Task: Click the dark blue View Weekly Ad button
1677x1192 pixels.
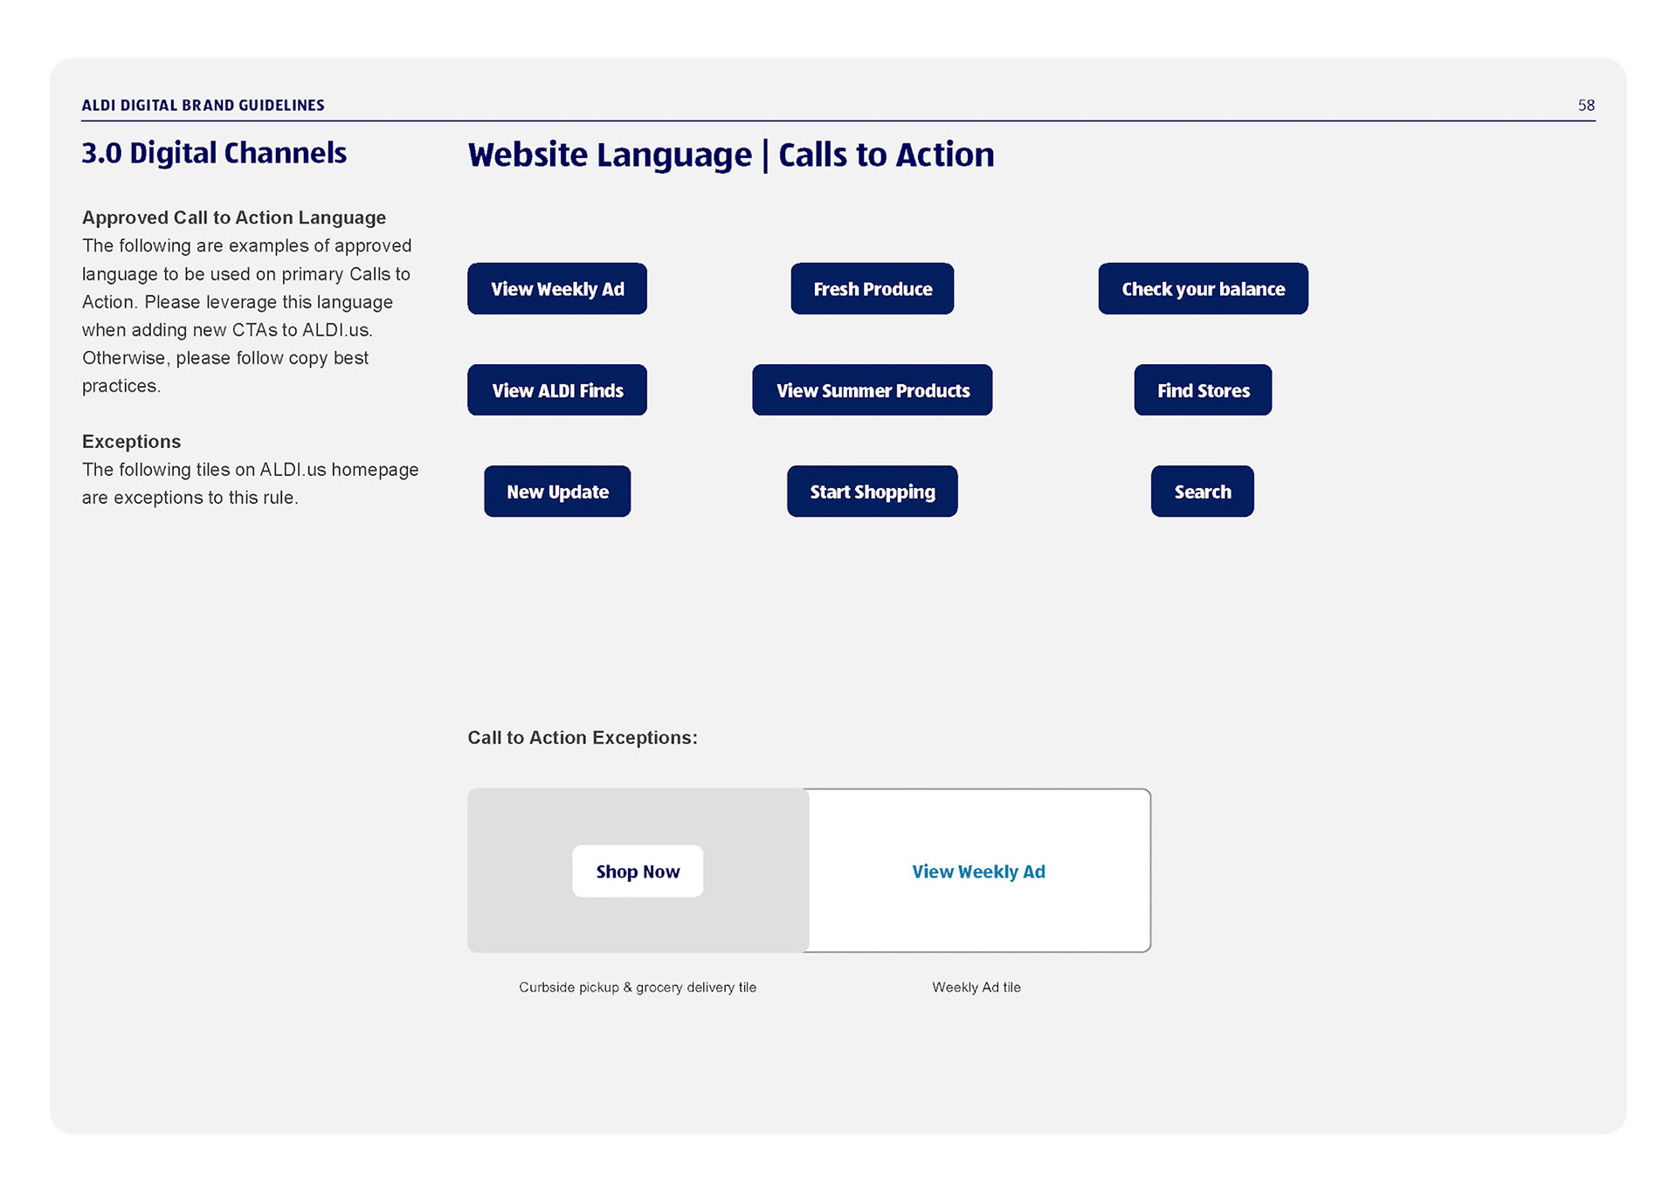Action: point(556,289)
